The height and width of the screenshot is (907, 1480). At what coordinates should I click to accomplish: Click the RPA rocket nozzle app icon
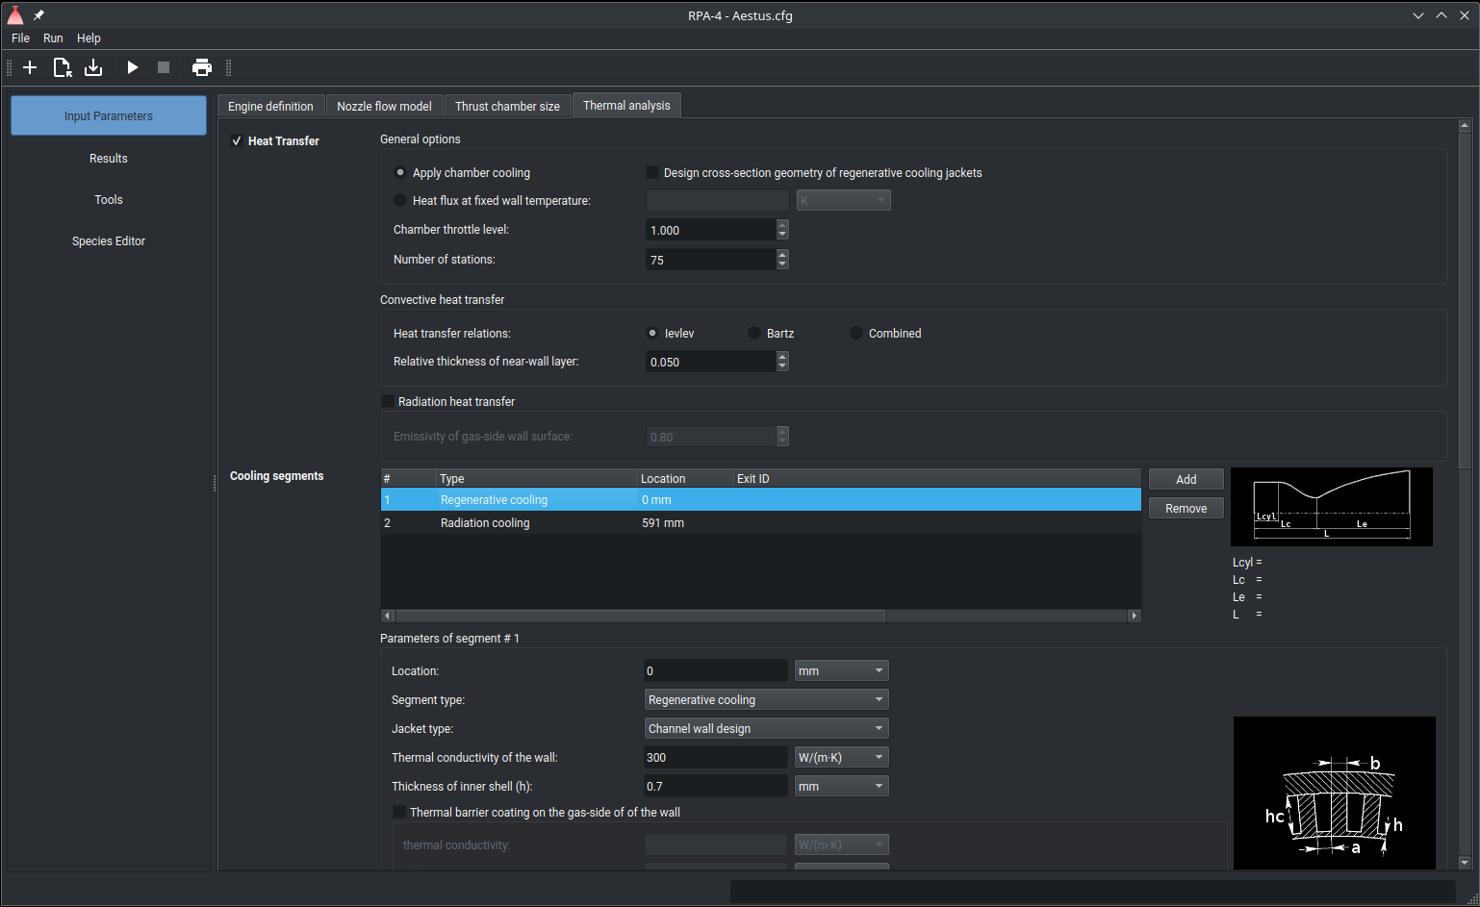pyautogui.click(x=15, y=15)
